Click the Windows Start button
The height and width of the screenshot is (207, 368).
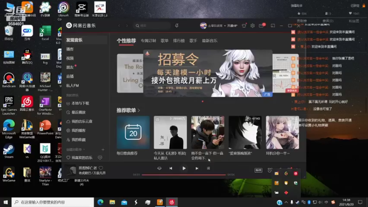(x=6, y=202)
